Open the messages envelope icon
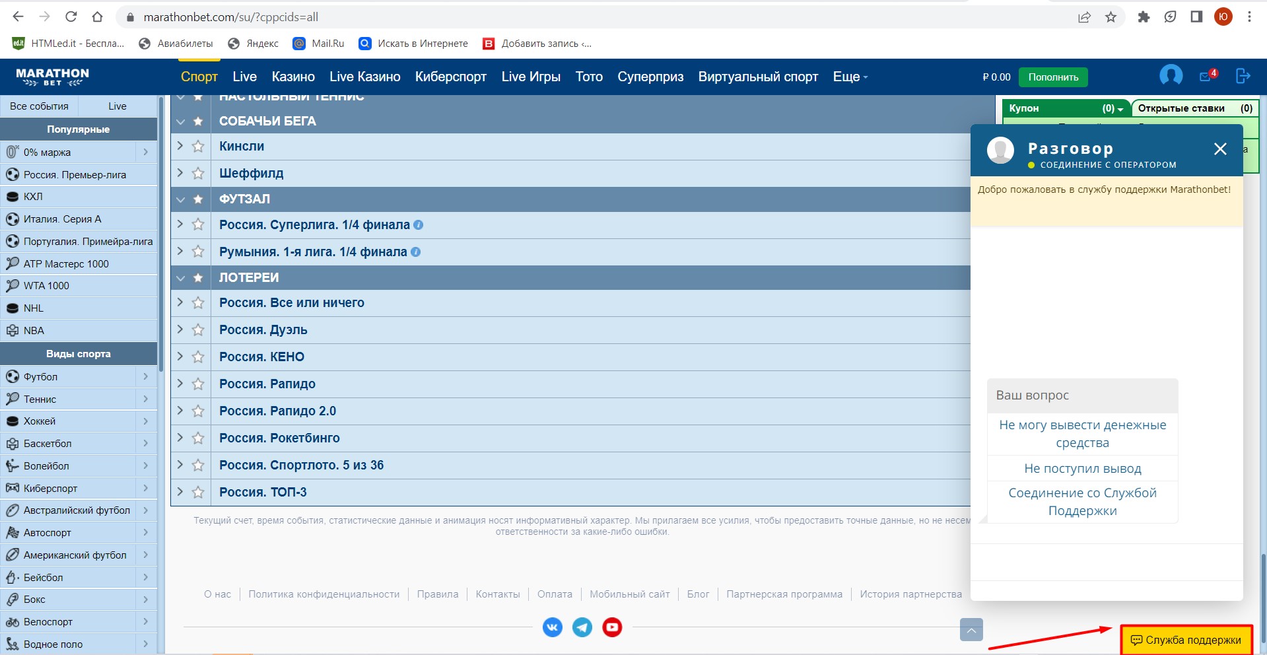The image size is (1267, 655). [x=1206, y=77]
